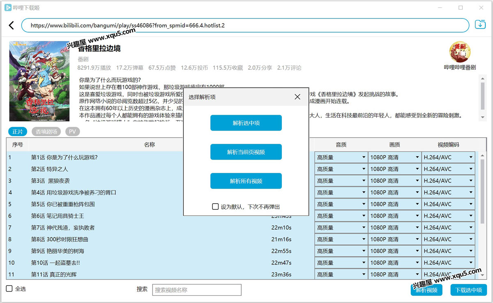
Task: Switch to the PV tab
Action: (72, 132)
